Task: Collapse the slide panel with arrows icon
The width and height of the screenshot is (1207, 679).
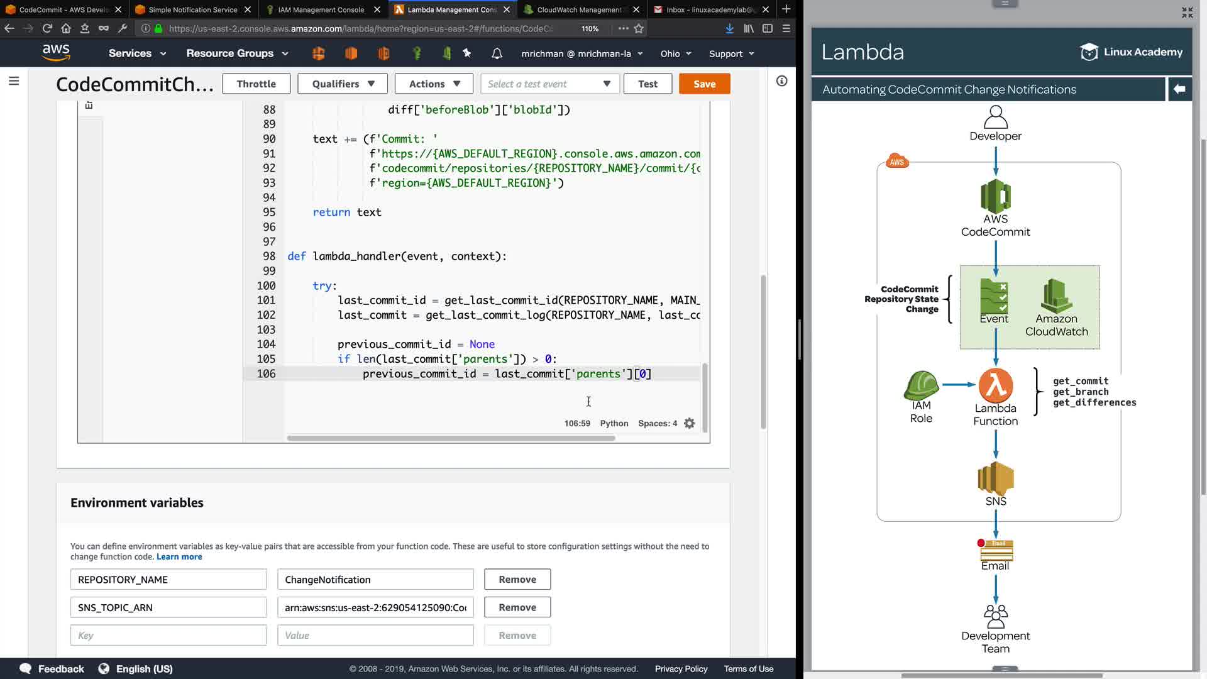Action: tap(1187, 13)
